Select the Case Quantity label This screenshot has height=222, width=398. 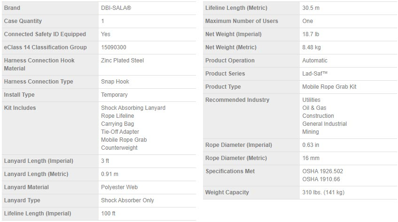tap(23, 21)
